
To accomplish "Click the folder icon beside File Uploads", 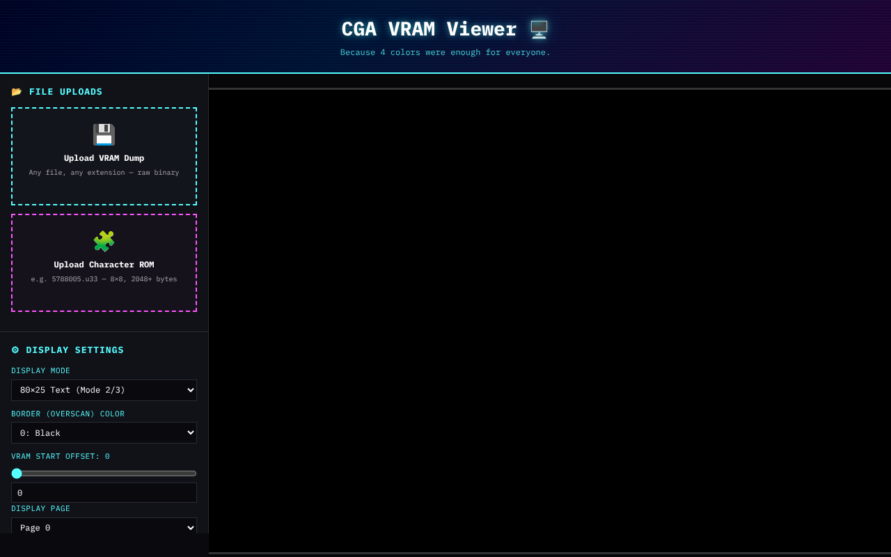I will pos(17,92).
